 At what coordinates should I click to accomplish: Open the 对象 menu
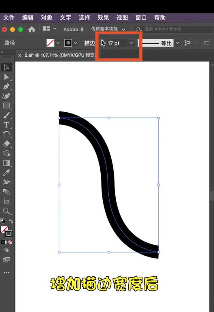[46, 17]
